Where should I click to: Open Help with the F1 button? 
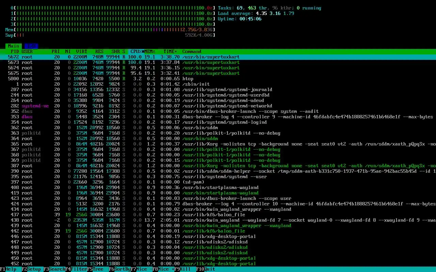coord(8,269)
